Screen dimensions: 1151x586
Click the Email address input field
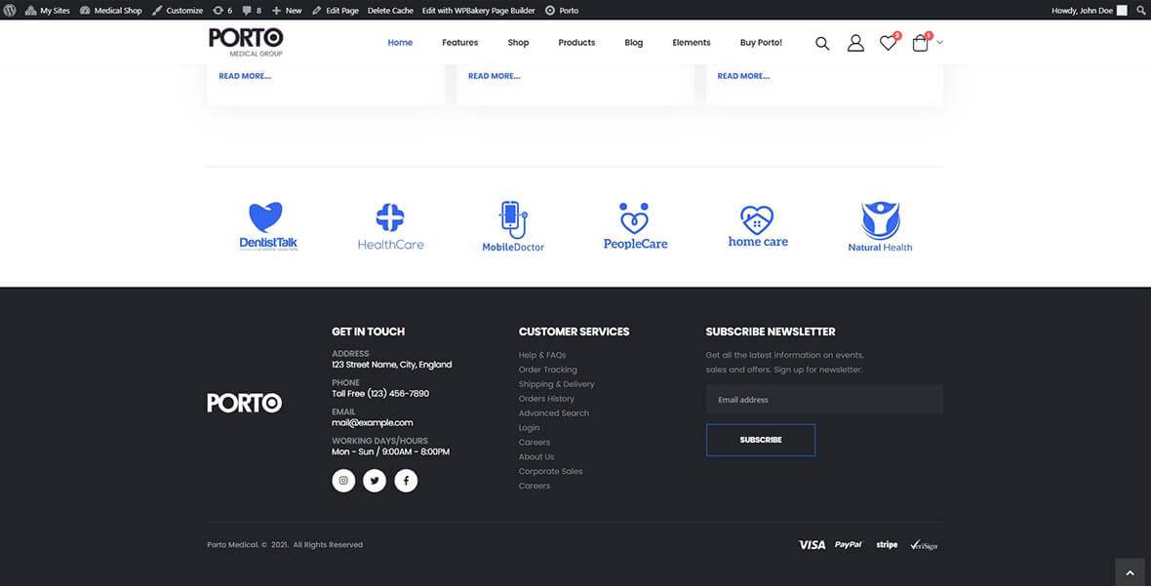[x=824, y=400]
